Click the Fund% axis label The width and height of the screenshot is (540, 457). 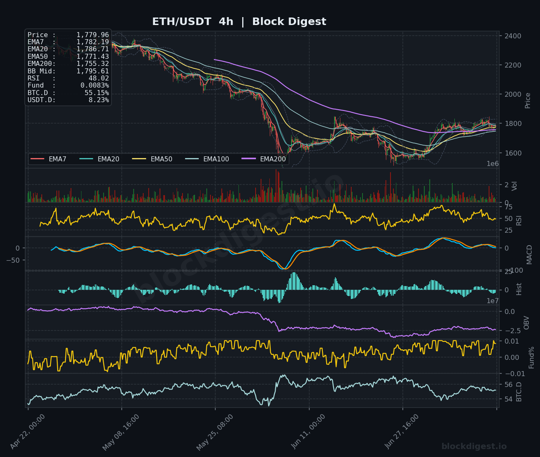tap(532, 357)
